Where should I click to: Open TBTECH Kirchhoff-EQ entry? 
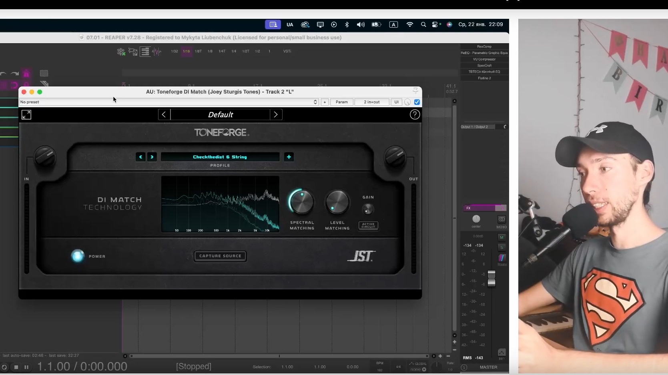(484, 72)
